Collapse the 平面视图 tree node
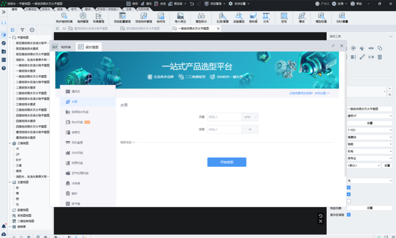396x238 pixels. tap(10, 37)
